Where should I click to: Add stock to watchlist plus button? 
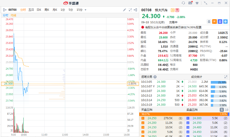225,21
